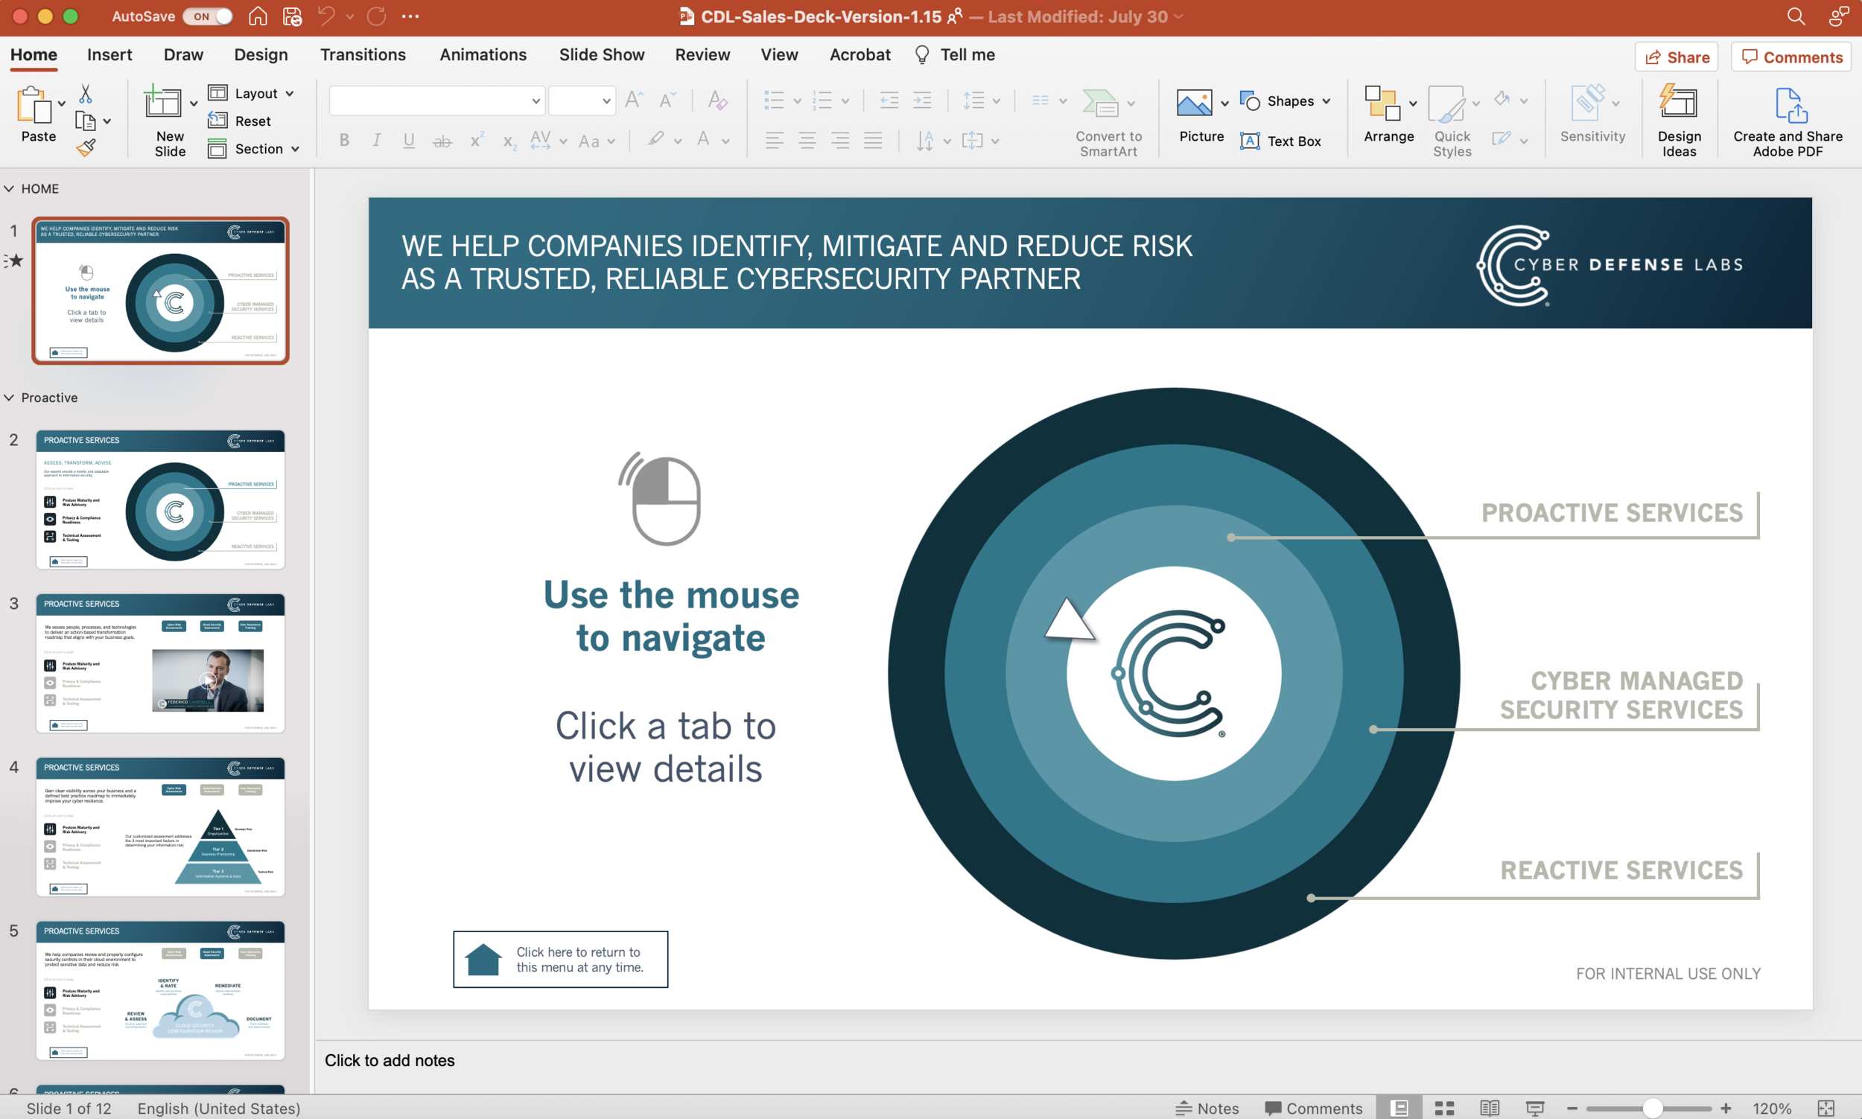Toggle Superscript formatting
This screenshot has width=1862, height=1119.
(x=477, y=140)
